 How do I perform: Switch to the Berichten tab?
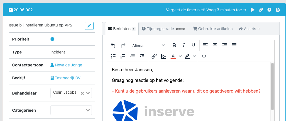coord(122,29)
